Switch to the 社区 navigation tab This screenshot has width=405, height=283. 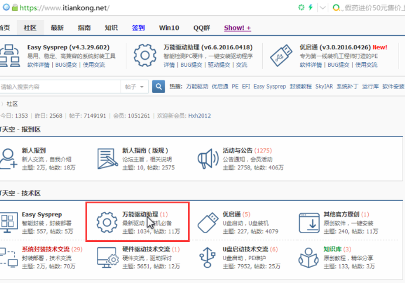point(30,28)
